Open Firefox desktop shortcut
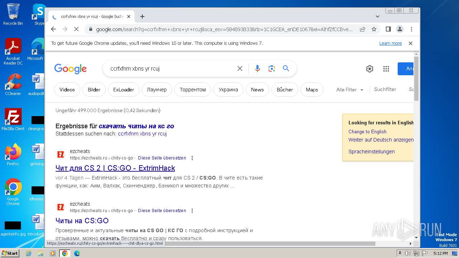This screenshot has height=258, width=459. click(13, 154)
